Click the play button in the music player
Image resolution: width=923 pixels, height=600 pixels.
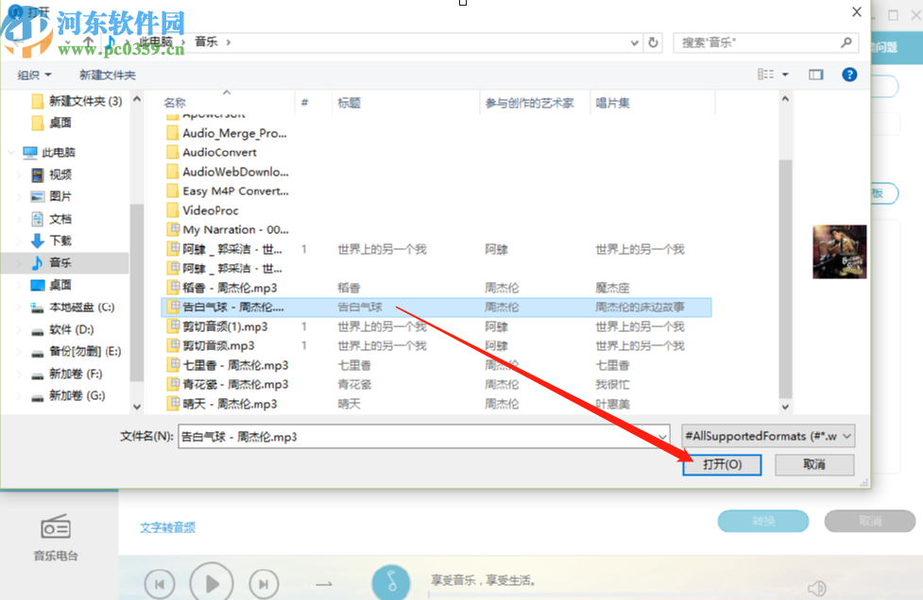click(x=211, y=582)
